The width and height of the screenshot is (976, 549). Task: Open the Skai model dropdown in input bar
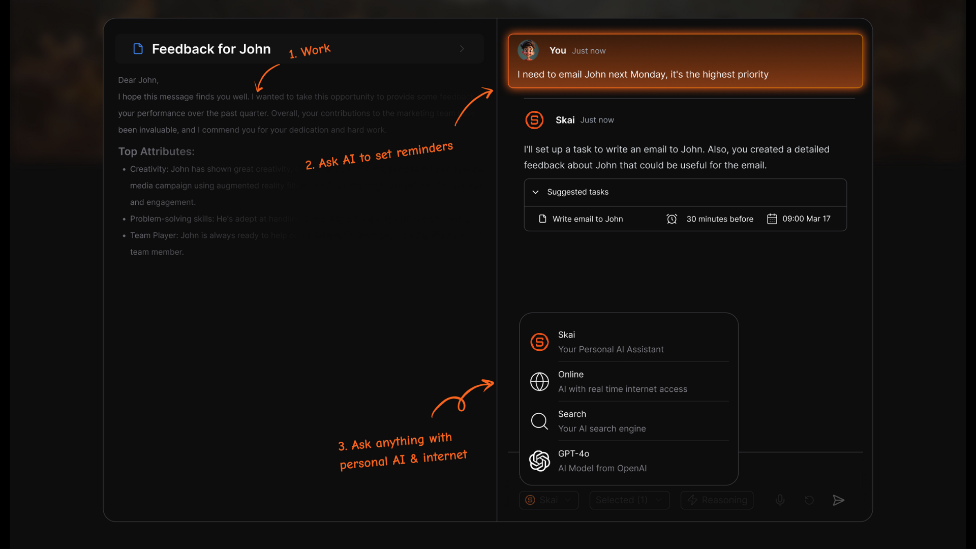pos(549,500)
